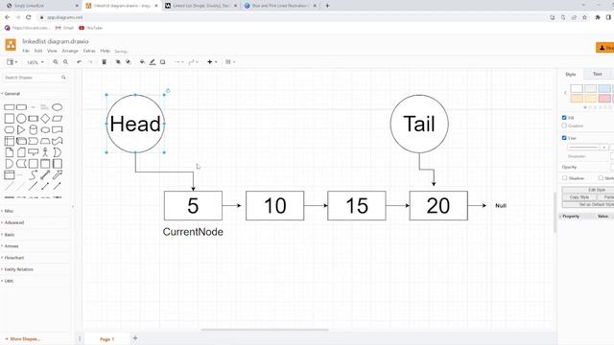The width and height of the screenshot is (614, 345).
Task: Open the line style dropdown
Action: click(587, 147)
